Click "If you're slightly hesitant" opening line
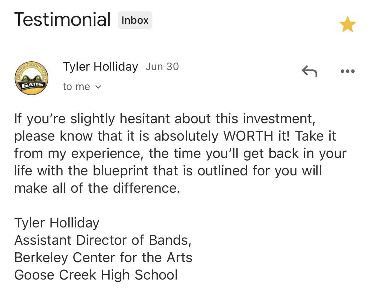372x305 pixels. (x=65, y=119)
